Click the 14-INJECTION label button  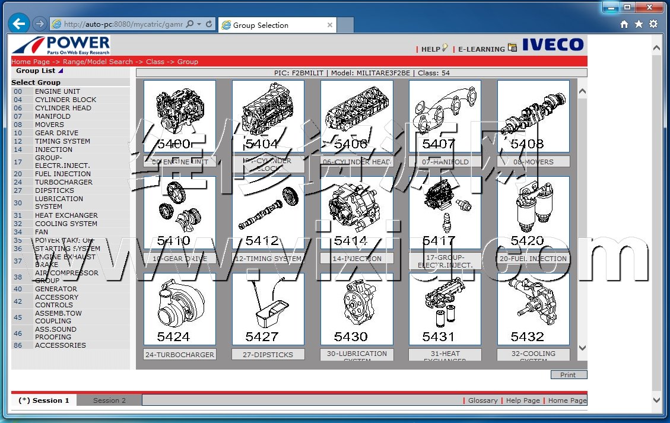click(x=356, y=259)
